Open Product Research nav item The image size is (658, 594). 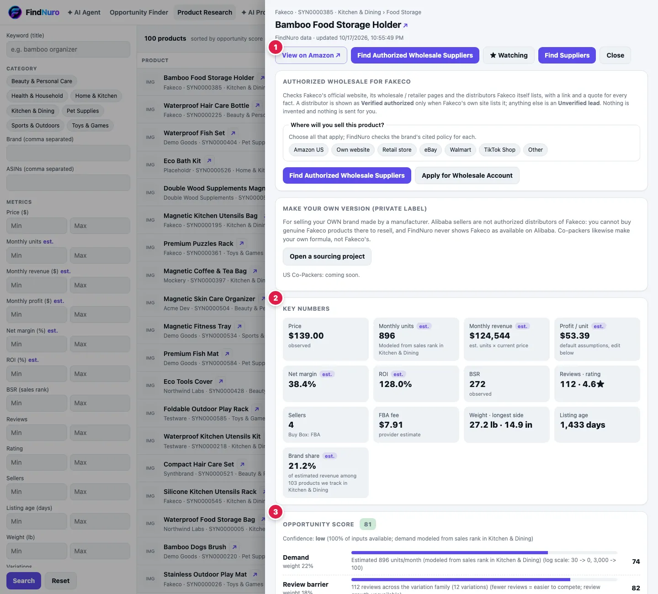(x=205, y=12)
